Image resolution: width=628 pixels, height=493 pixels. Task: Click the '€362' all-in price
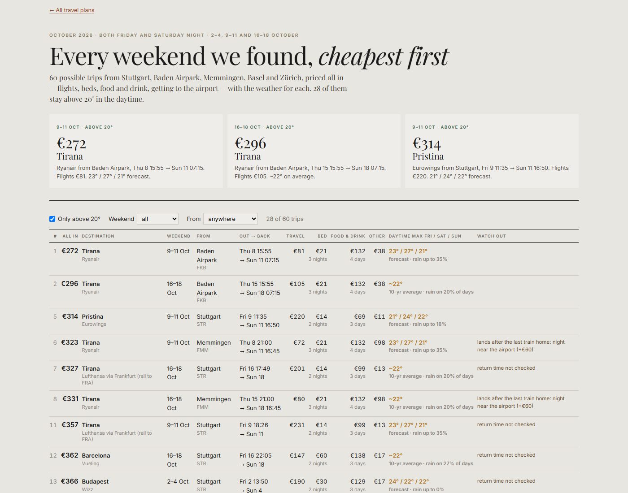[70, 455]
